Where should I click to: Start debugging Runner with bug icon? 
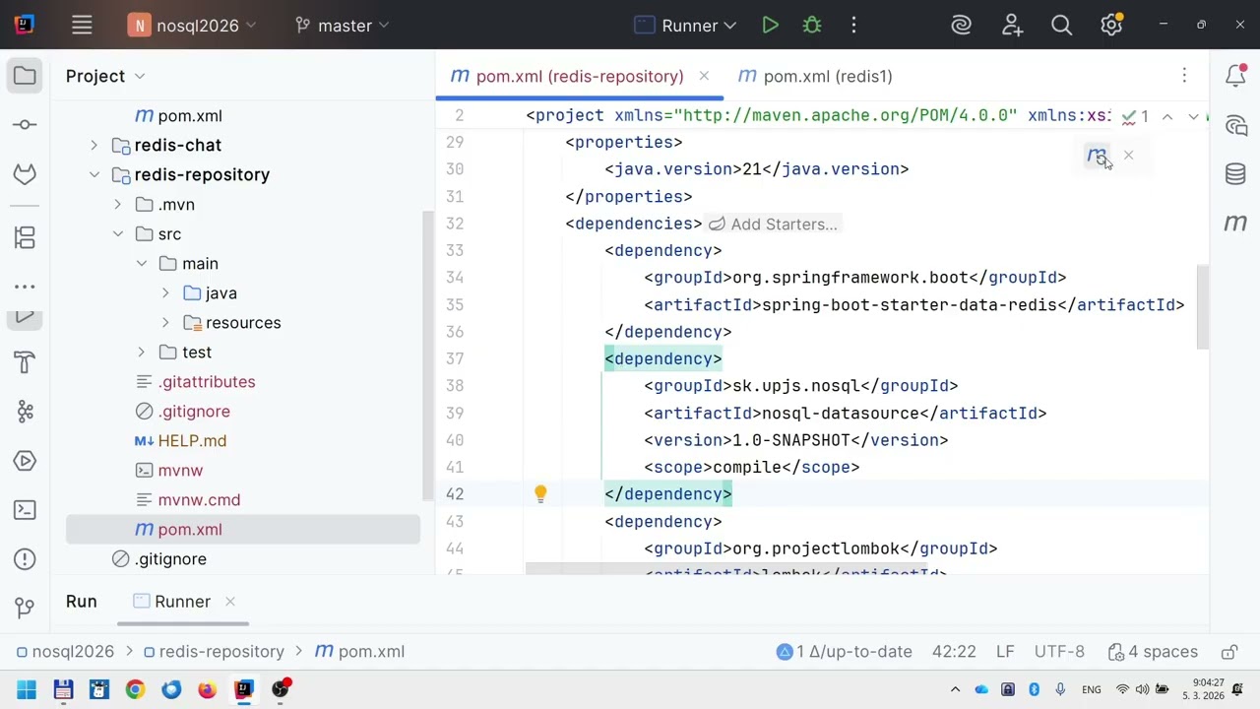coord(812,26)
